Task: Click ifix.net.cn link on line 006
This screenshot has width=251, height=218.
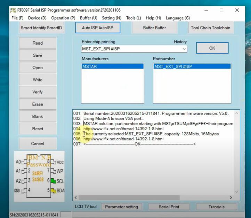Action: pyautogui.click(x=123, y=139)
